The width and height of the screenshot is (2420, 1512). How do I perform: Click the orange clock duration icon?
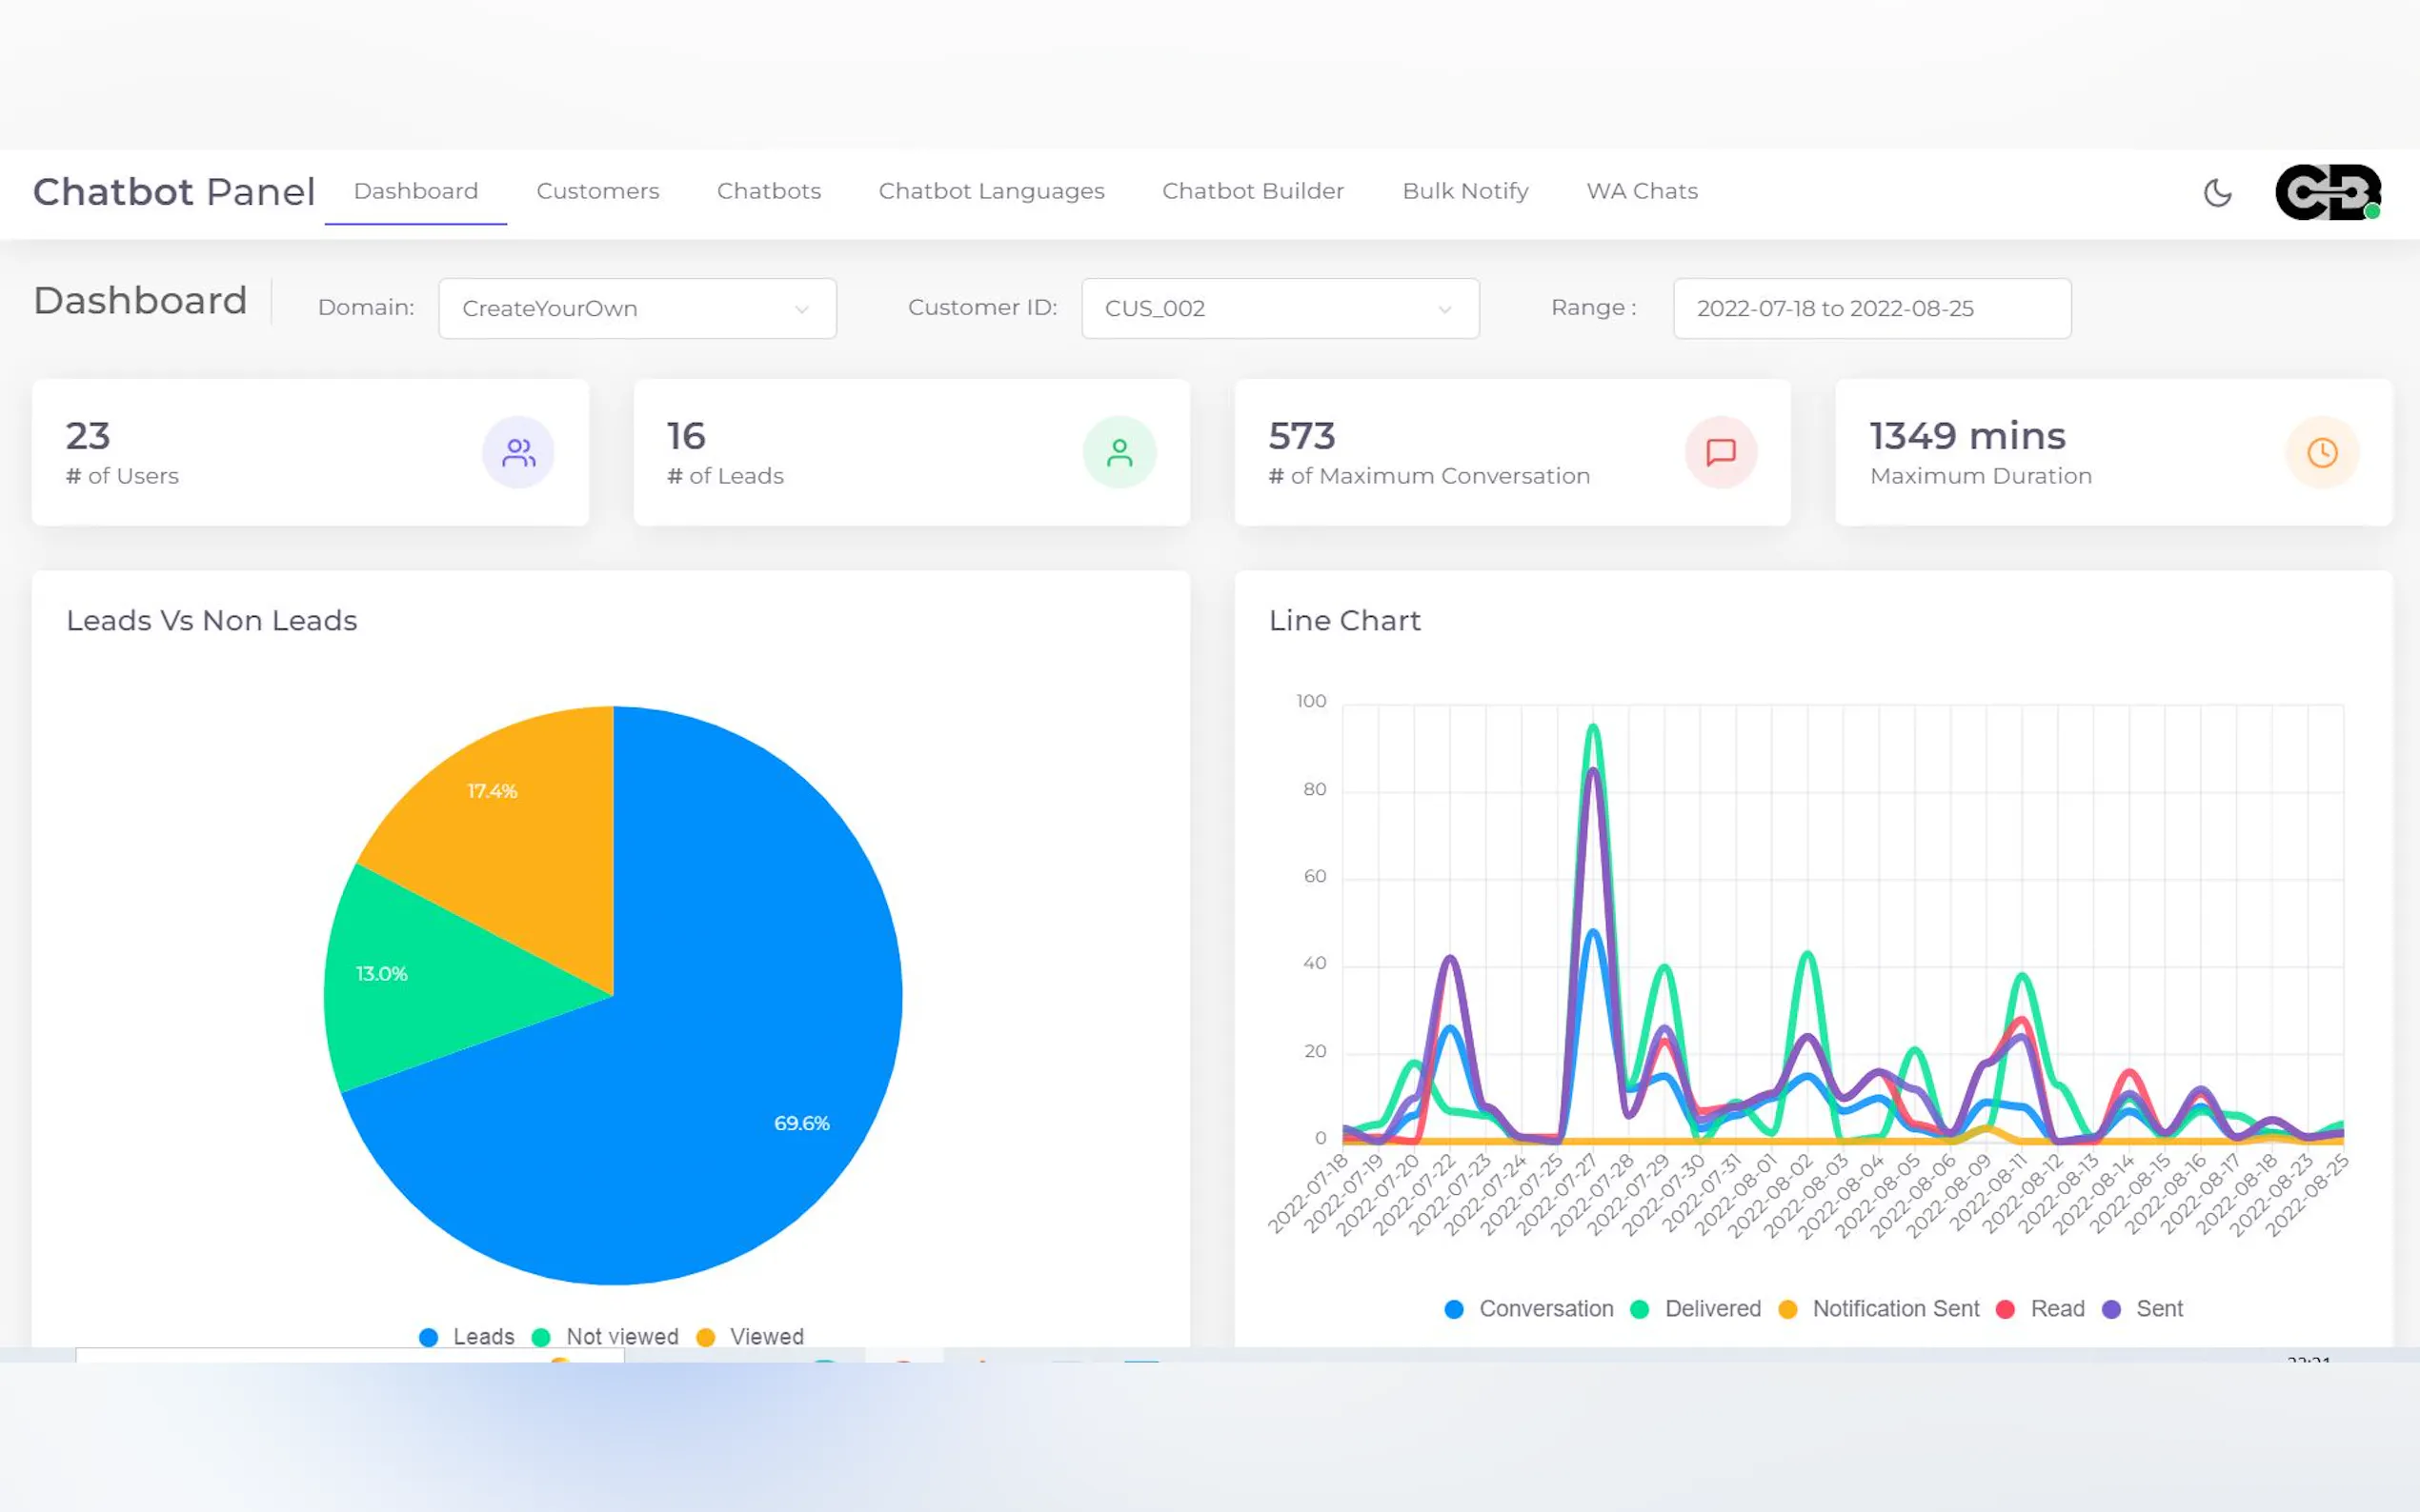pos(2322,453)
